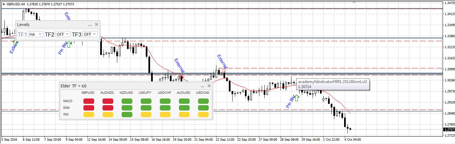
Task: Click the RSI row label
Action: coord(66,115)
